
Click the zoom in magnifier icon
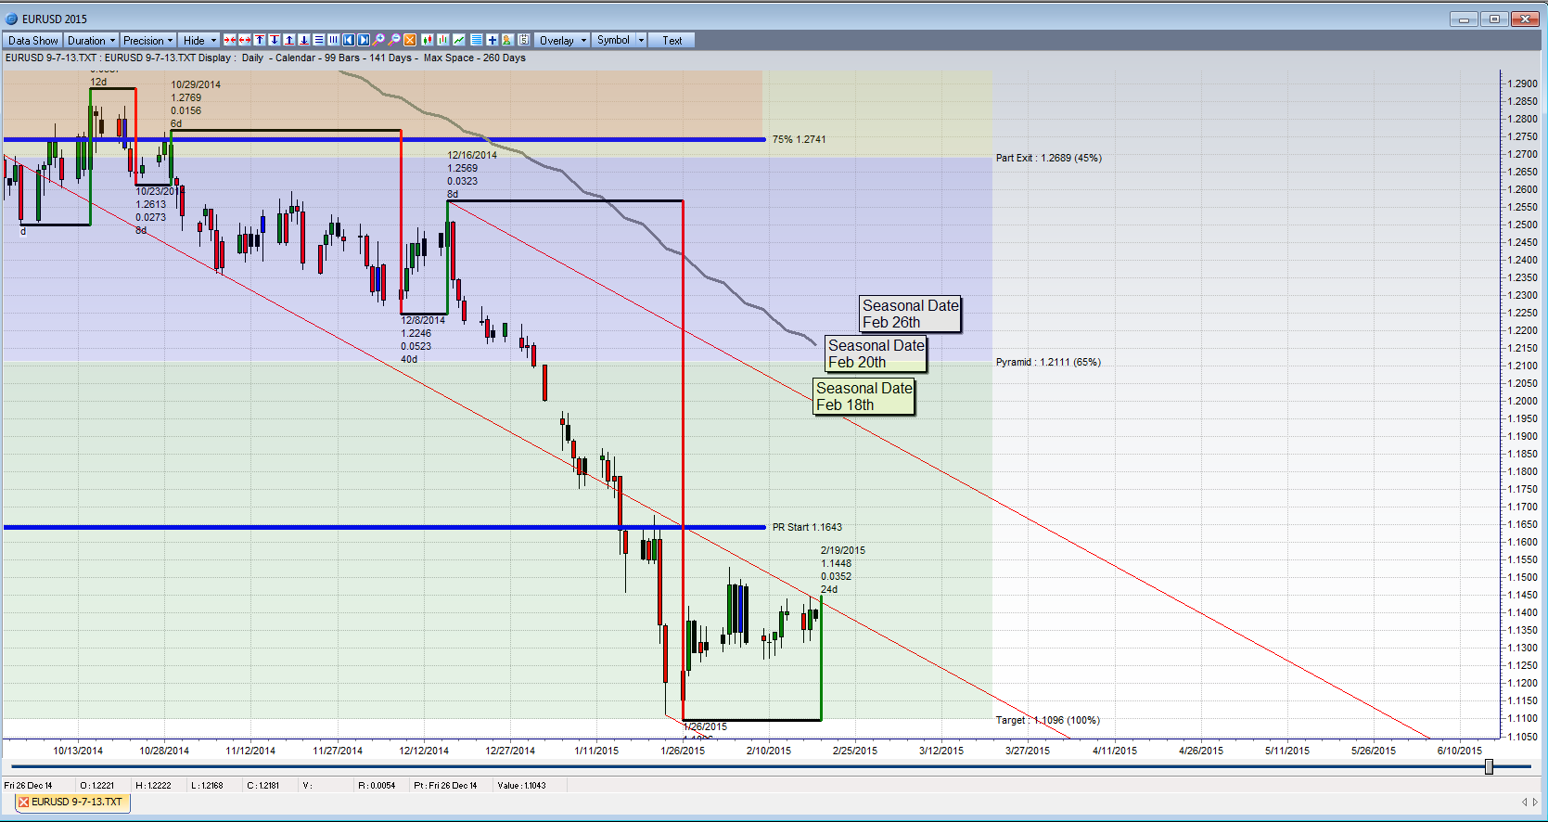tap(378, 40)
